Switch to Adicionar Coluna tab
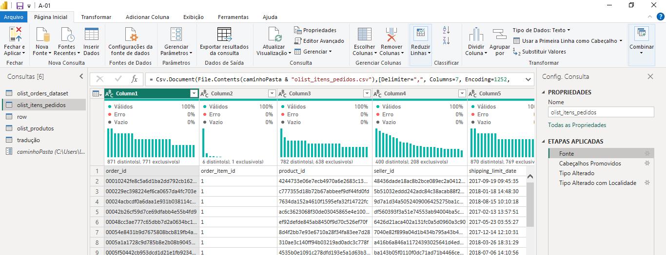This screenshot has width=666, height=255. (x=147, y=17)
